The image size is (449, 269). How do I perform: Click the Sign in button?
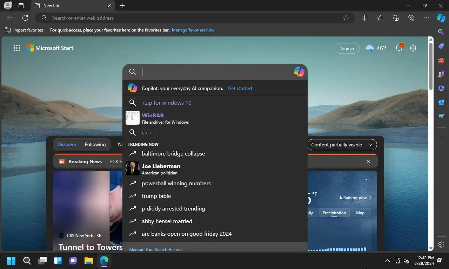tap(347, 48)
